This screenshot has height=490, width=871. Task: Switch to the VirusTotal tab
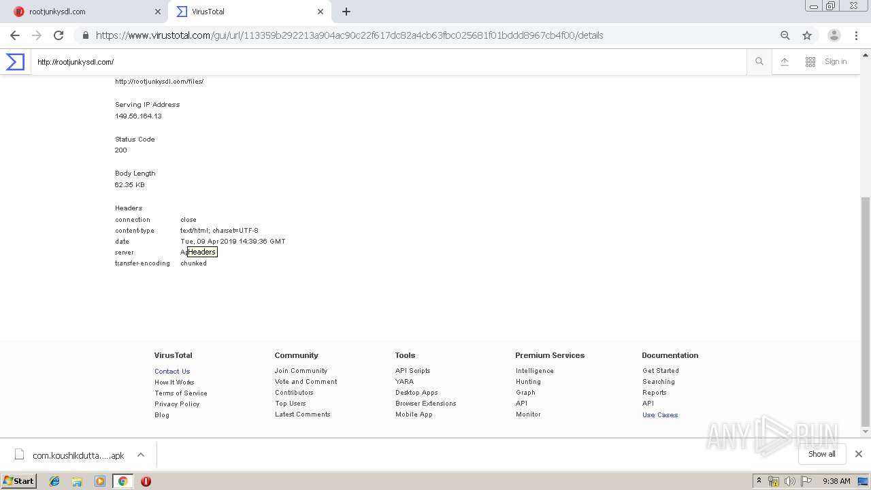(250, 12)
